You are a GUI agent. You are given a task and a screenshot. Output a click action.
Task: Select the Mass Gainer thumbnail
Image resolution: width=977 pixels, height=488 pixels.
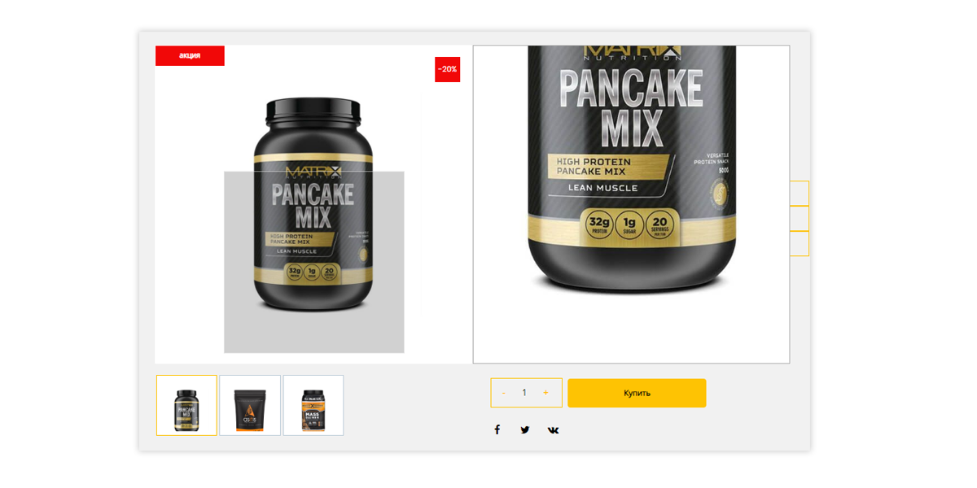[x=313, y=405]
